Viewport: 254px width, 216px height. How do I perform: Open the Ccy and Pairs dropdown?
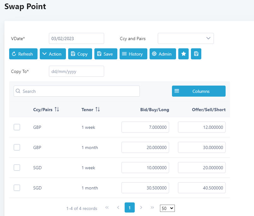[x=186, y=39]
